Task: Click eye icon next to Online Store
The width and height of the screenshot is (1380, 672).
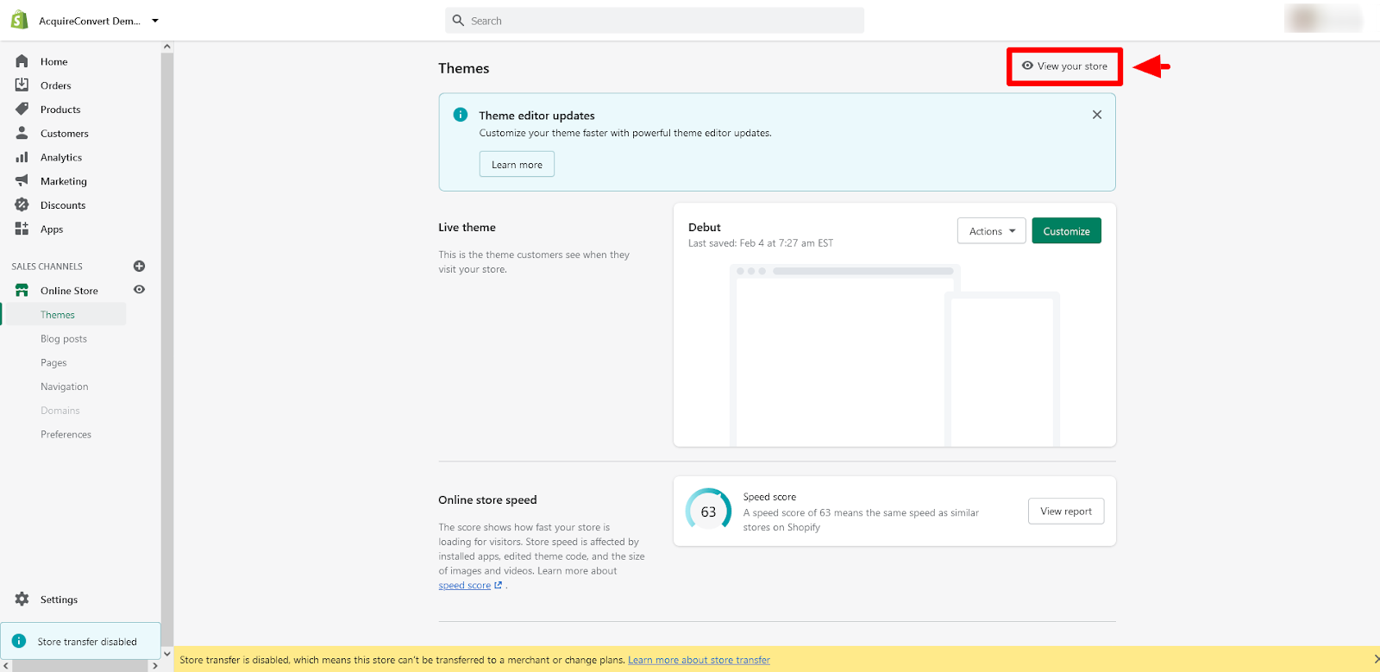Action: [139, 290]
